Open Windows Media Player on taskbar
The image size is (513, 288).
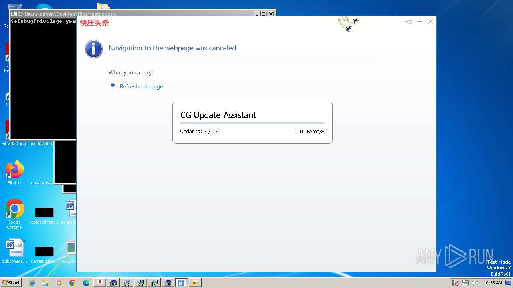click(x=59, y=283)
